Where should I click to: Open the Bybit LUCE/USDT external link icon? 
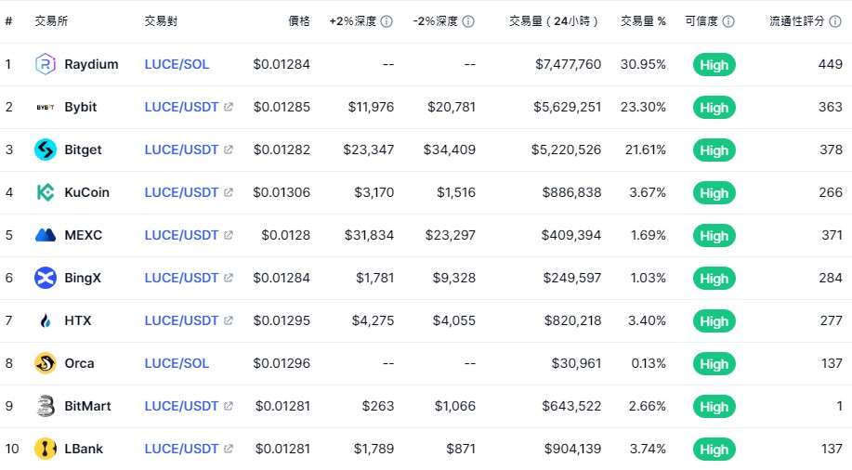click(229, 107)
